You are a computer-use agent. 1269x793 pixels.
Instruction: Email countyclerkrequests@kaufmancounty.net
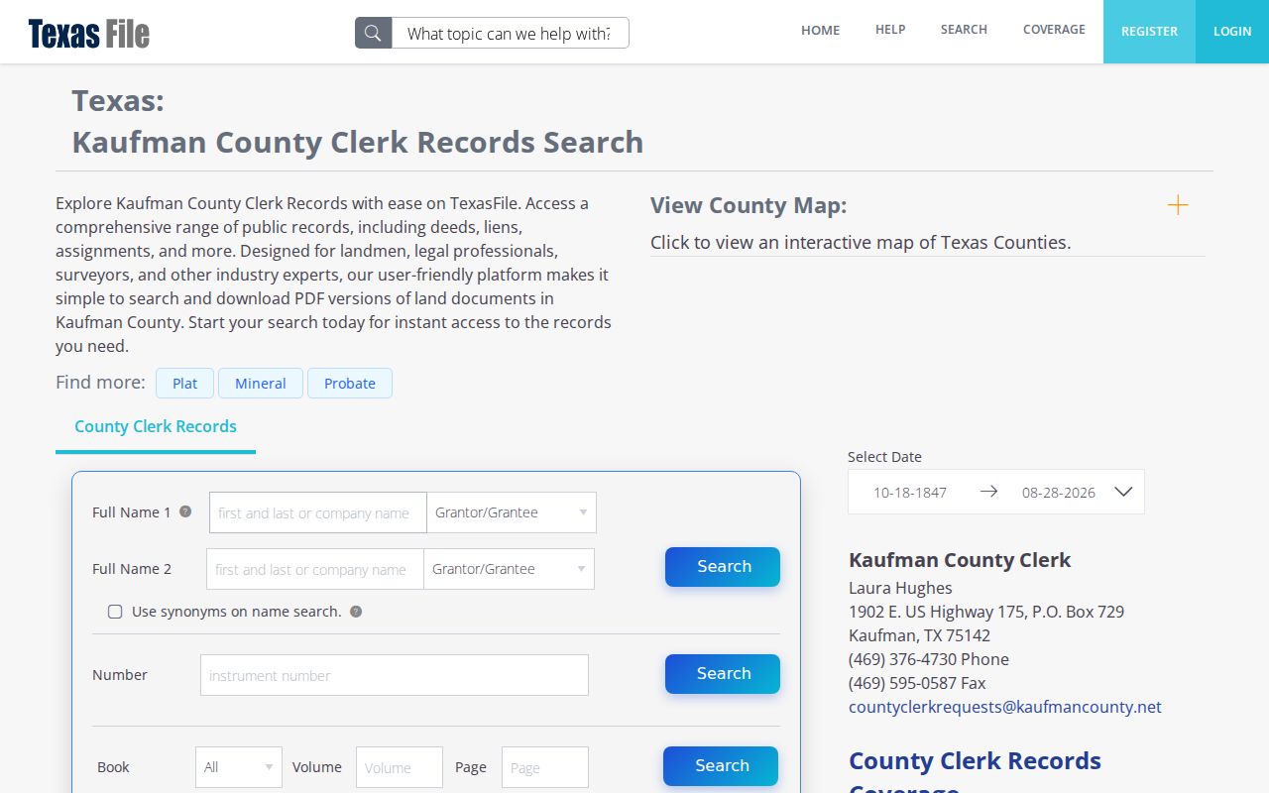click(1005, 707)
